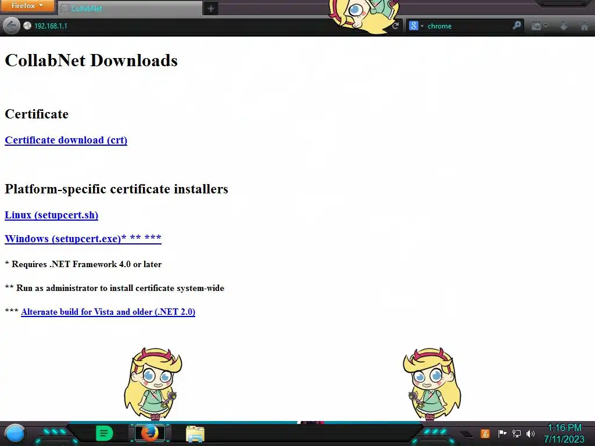Click the CollabNet Downloads heading
595x446 pixels.
[91, 60]
